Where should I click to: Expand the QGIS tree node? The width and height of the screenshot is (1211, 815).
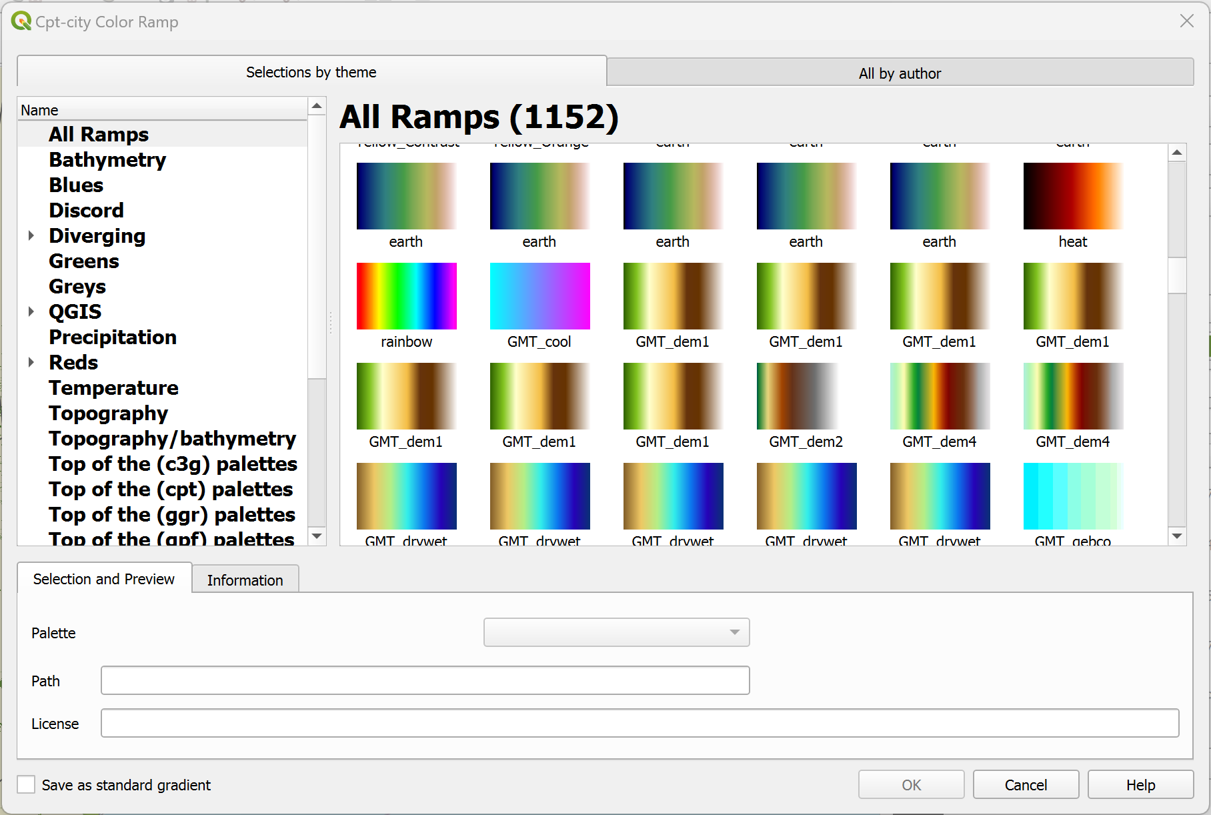pos(31,311)
